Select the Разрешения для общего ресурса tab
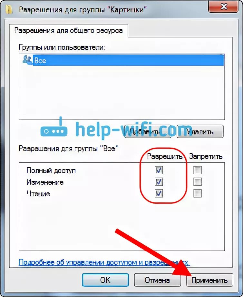This screenshot has height=297, width=243. pos(68,30)
